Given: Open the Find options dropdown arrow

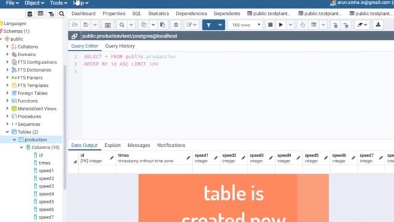Looking at the screenshot, I should pyautogui.click(x=131, y=25).
